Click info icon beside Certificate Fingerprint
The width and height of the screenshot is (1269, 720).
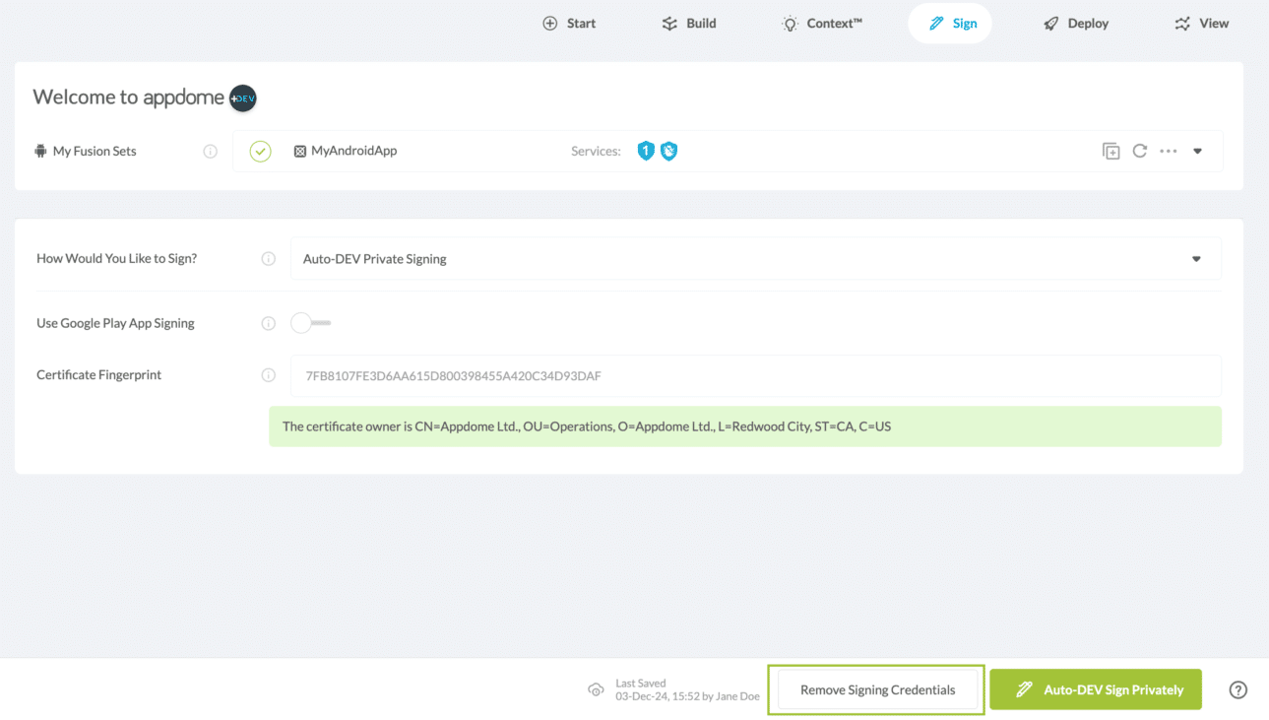tap(268, 375)
